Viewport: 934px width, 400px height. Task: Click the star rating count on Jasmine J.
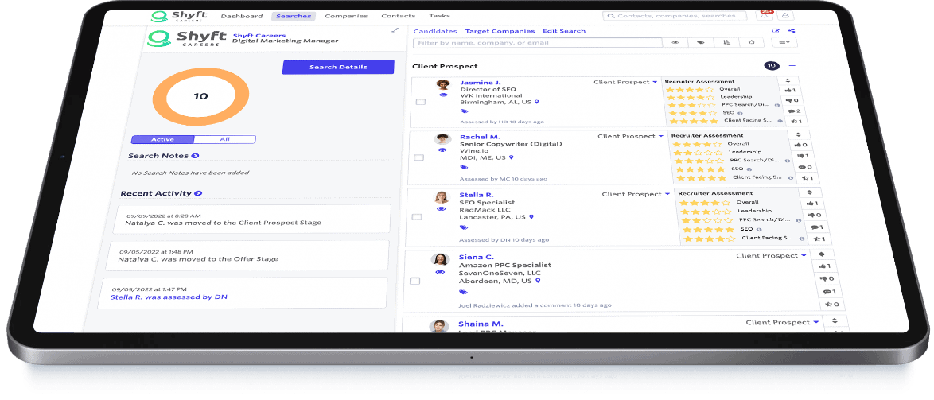tap(795, 121)
